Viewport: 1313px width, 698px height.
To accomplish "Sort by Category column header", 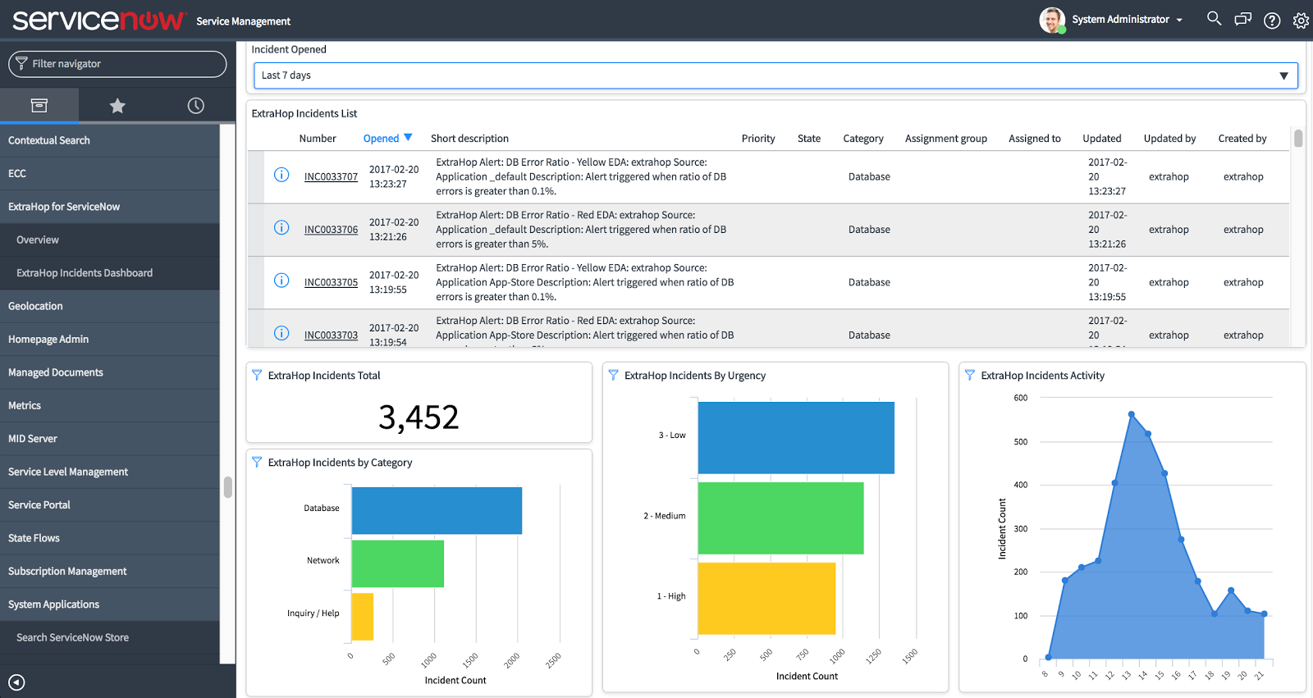I will pos(863,139).
